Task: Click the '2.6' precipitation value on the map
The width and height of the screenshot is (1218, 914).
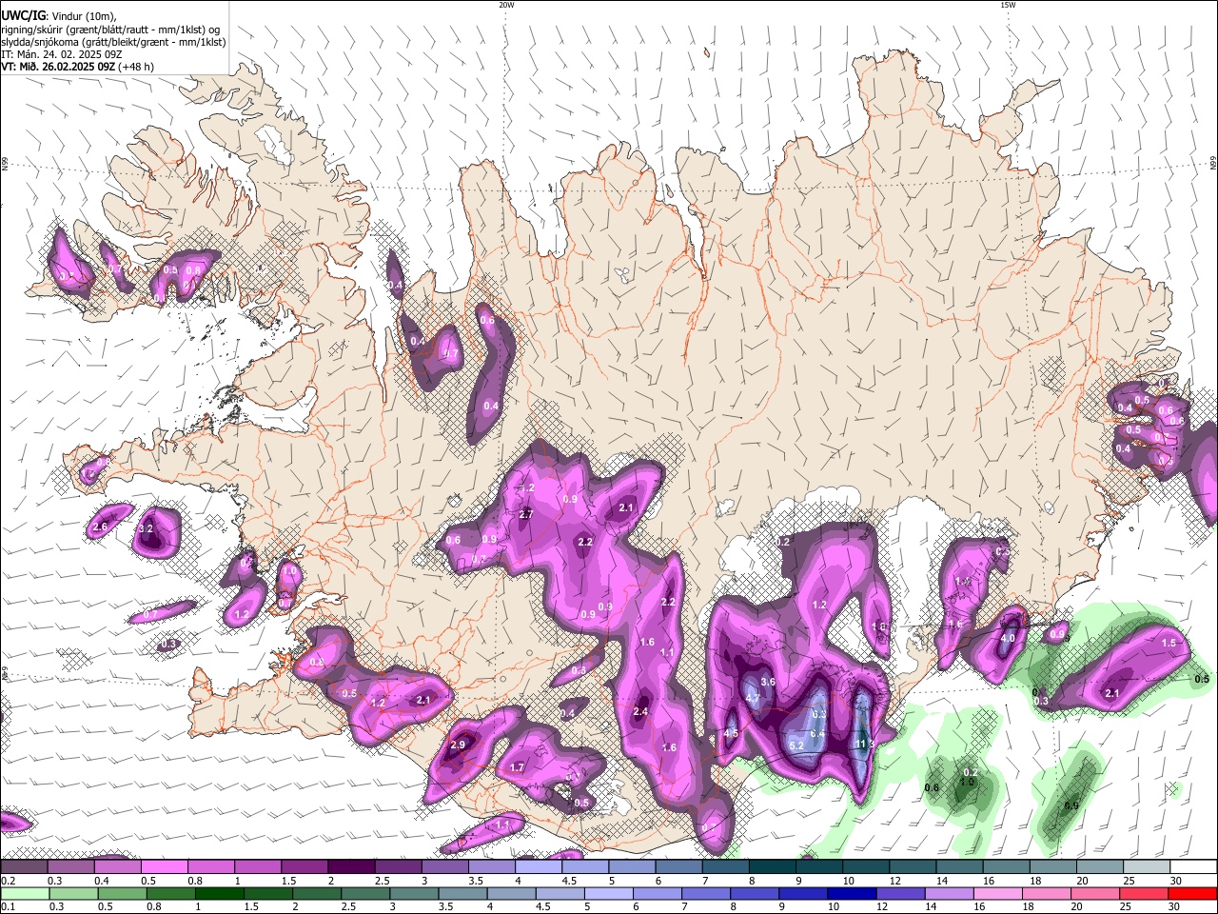Action: click(x=100, y=526)
